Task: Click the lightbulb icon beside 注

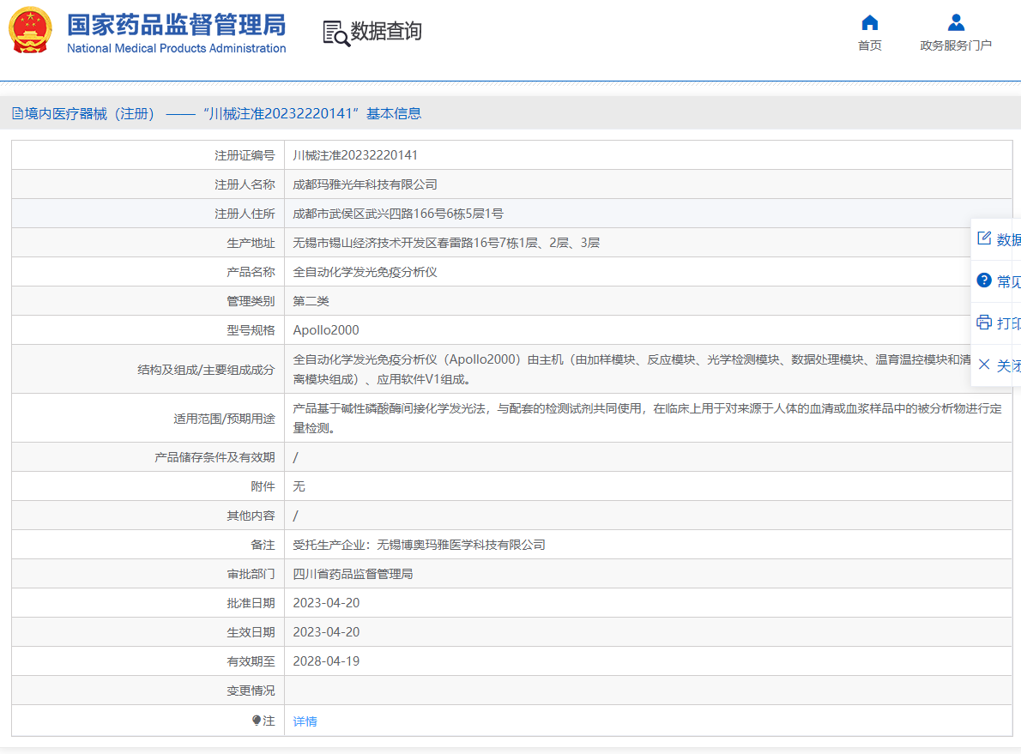Action: pyautogui.click(x=257, y=721)
